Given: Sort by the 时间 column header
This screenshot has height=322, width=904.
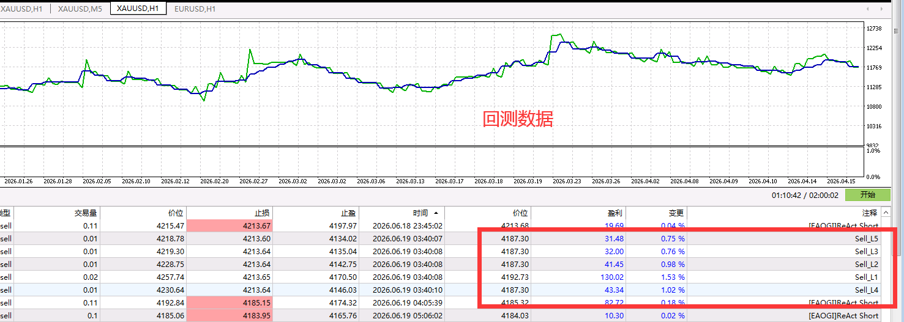Looking at the screenshot, I should (x=420, y=213).
